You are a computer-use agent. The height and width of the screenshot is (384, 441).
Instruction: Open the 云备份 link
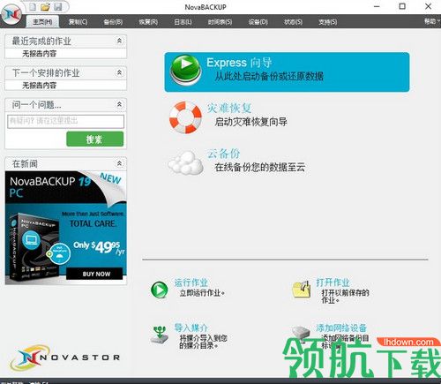click(223, 154)
